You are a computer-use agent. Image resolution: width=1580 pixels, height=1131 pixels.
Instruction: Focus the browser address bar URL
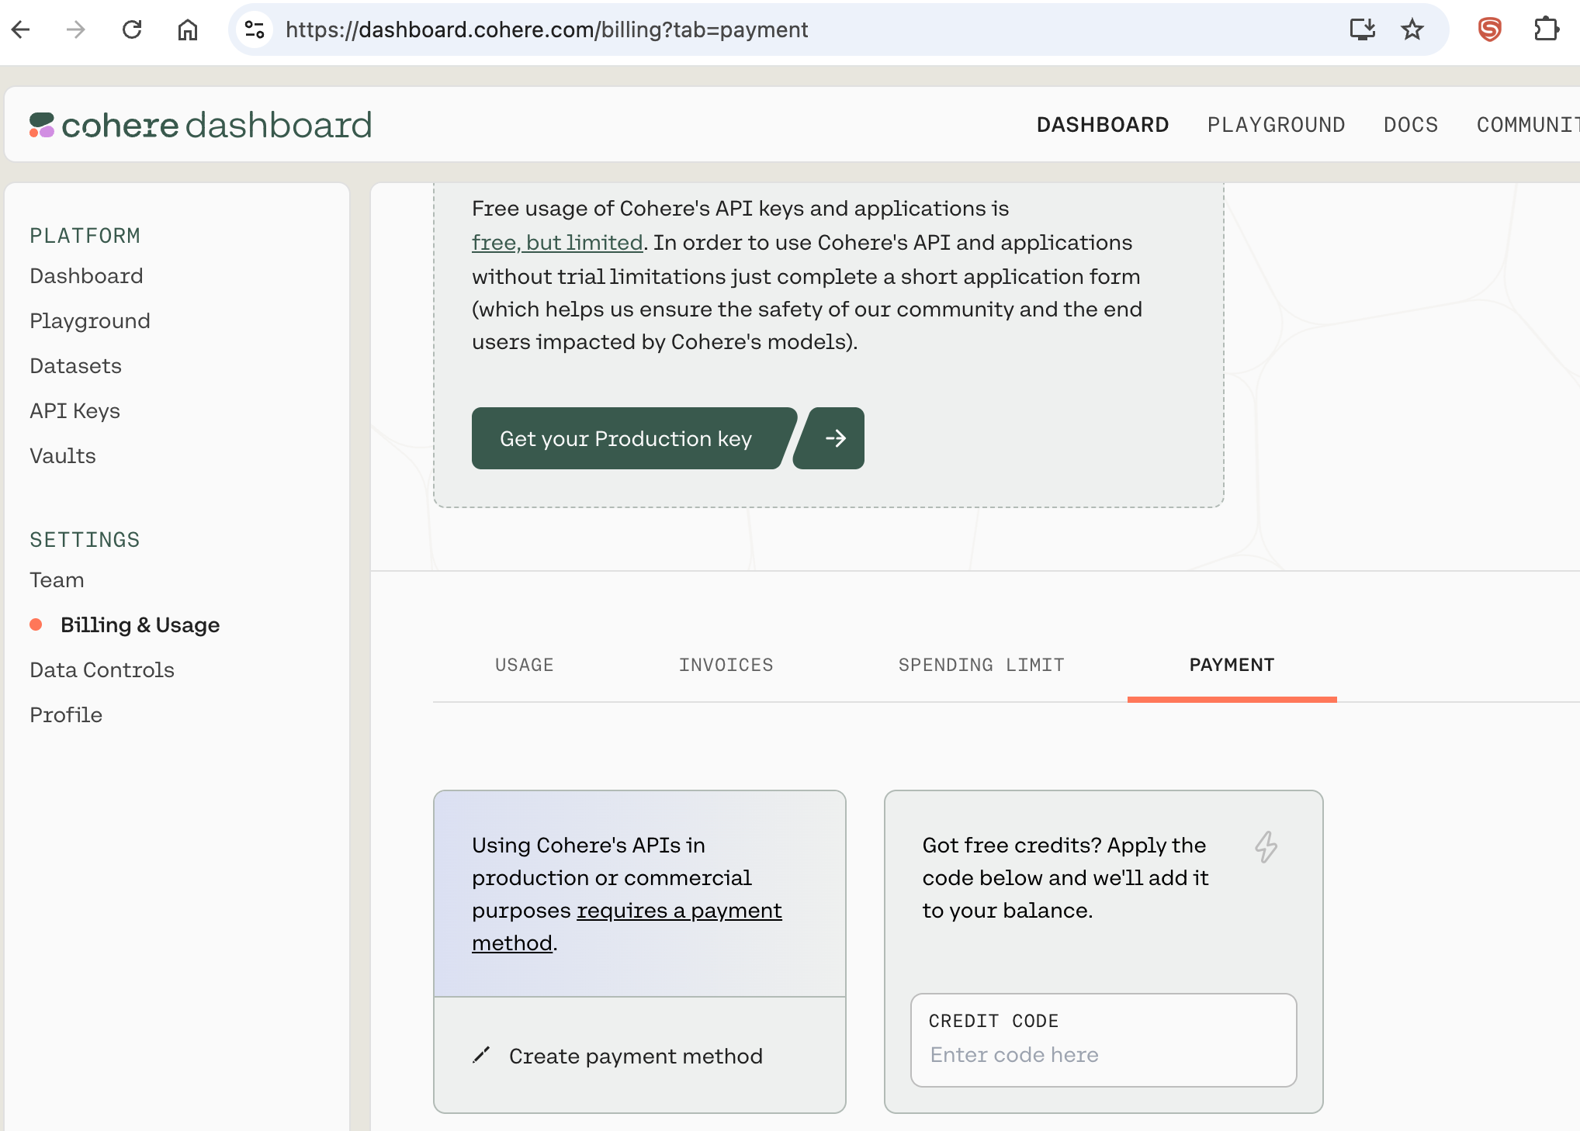pyautogui.click(x=546, y=29)
